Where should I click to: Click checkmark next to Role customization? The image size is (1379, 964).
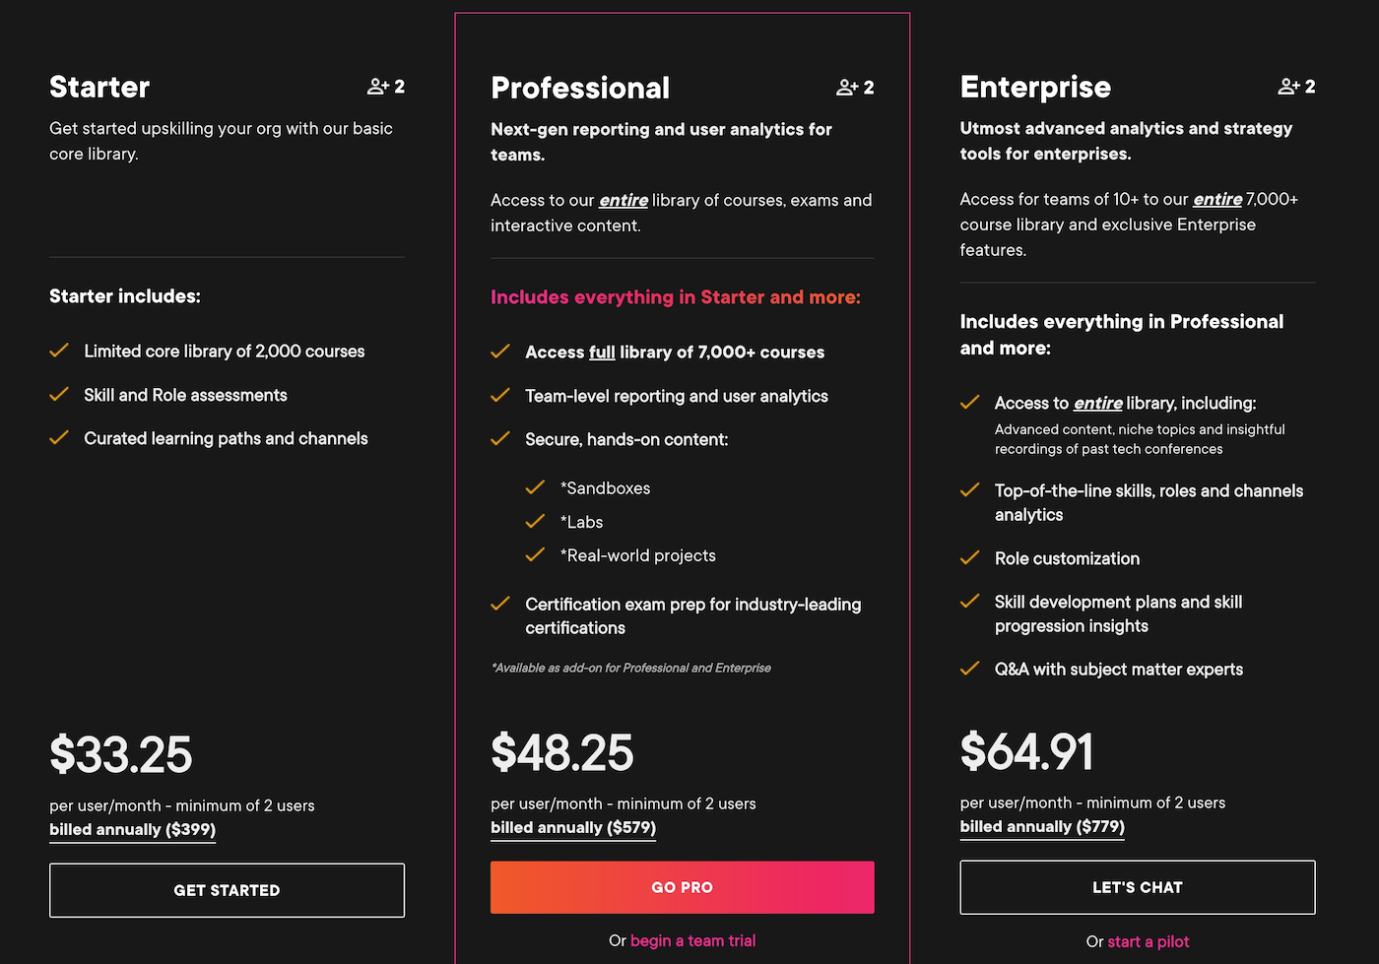pyautogui.click(x=969, y=557)
